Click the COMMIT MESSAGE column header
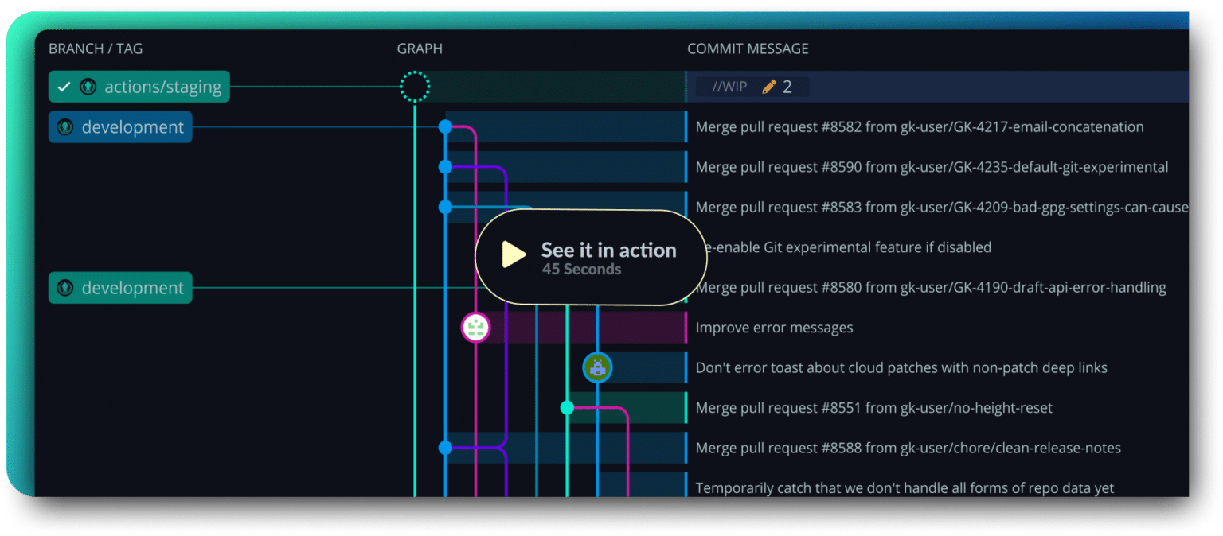The height and width of the screenshot is (536, 1223). click(748, 49)
